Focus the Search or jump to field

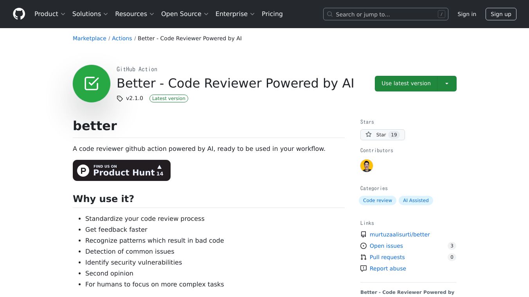[x=385, y=14]
